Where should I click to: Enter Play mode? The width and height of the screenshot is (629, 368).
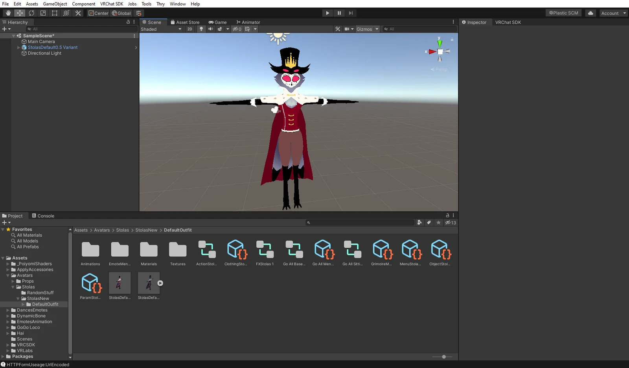pyautogui.click(x=327, y=13)
